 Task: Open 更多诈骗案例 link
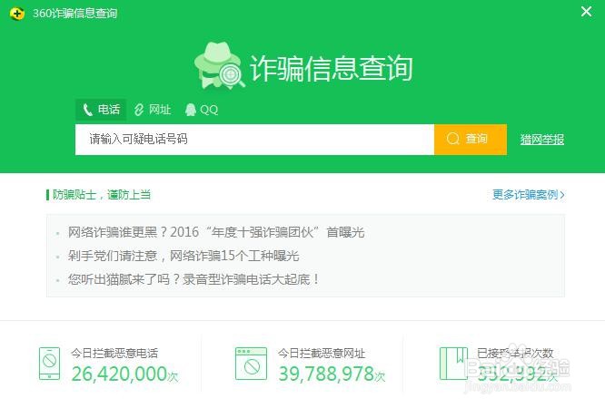528,195
